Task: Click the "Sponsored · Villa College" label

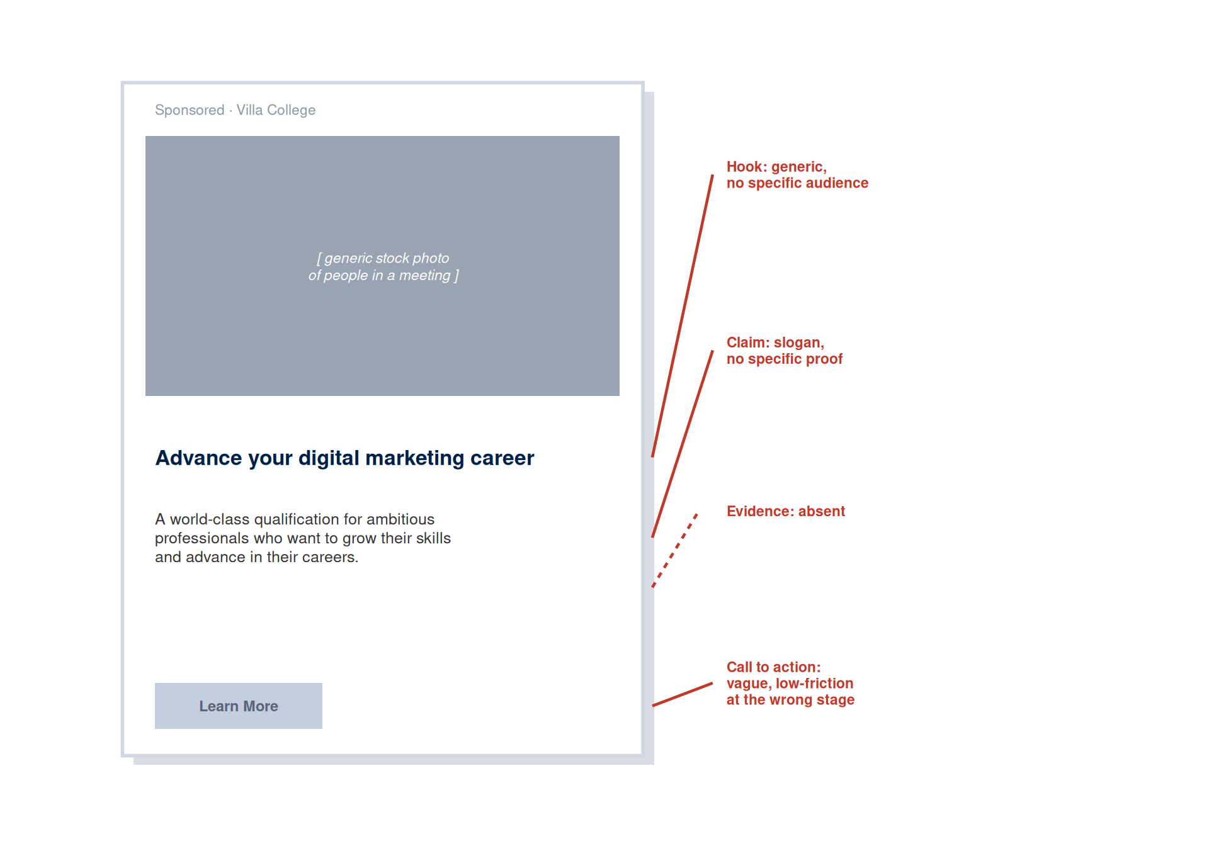Action: [x=235, y=110]
